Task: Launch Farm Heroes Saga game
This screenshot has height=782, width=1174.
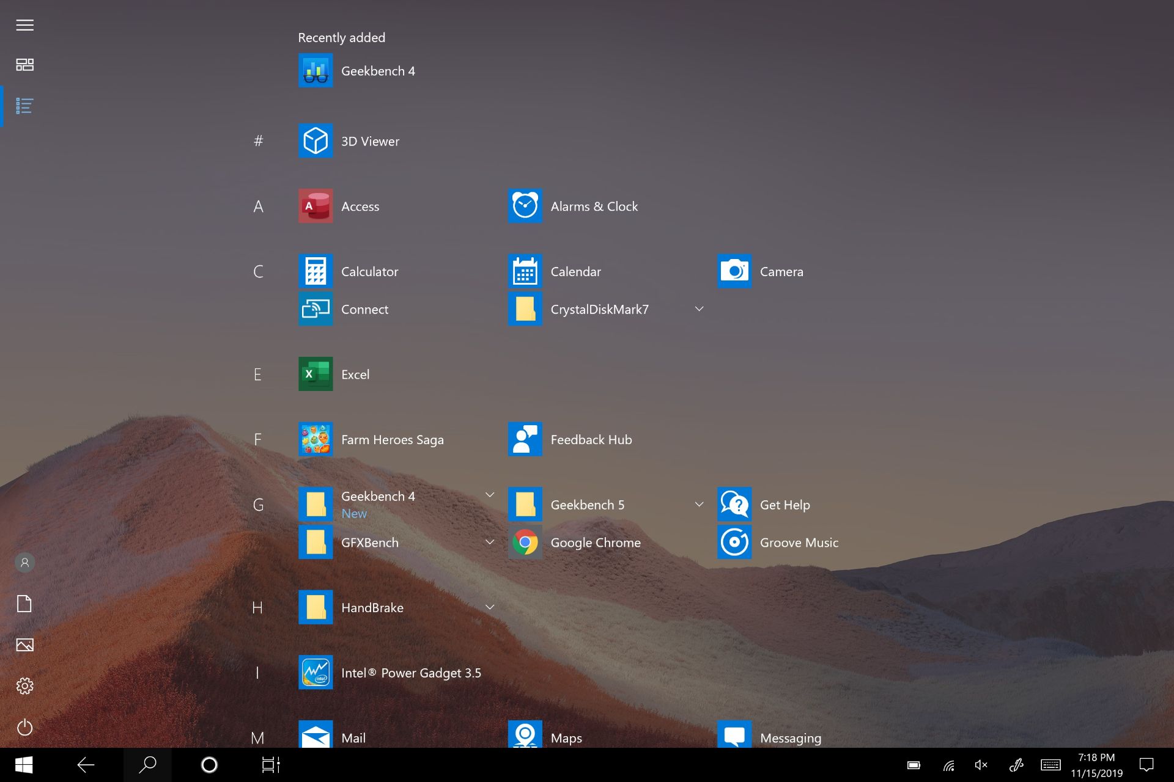Action: point(371,439)
